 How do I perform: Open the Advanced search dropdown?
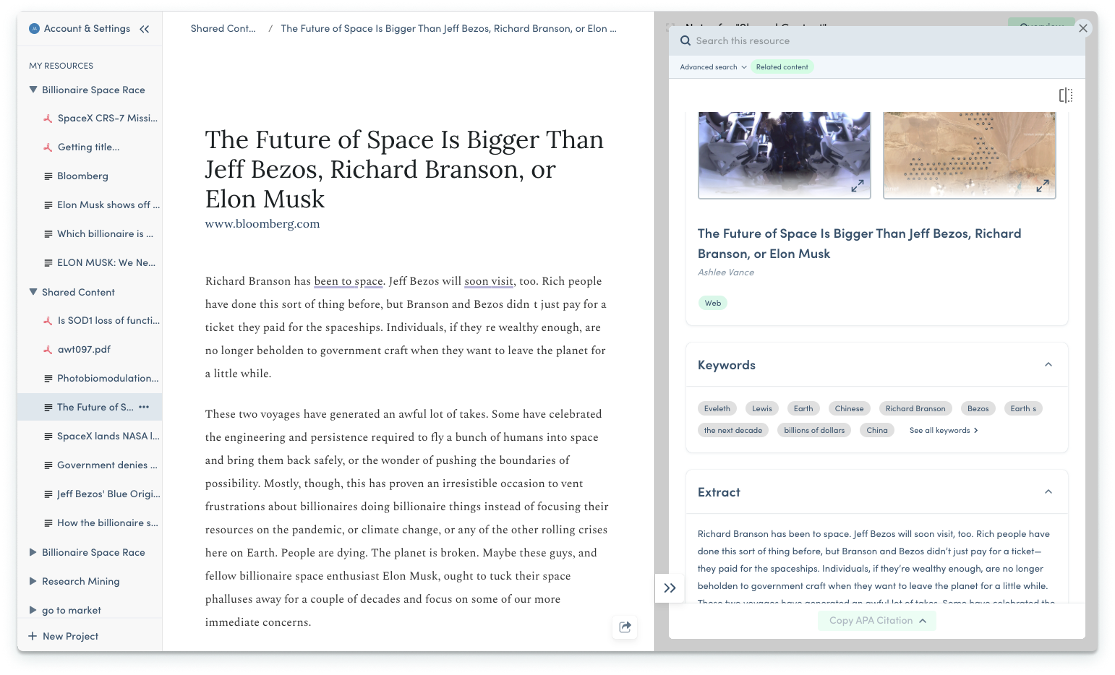click(x=712, y=66)
